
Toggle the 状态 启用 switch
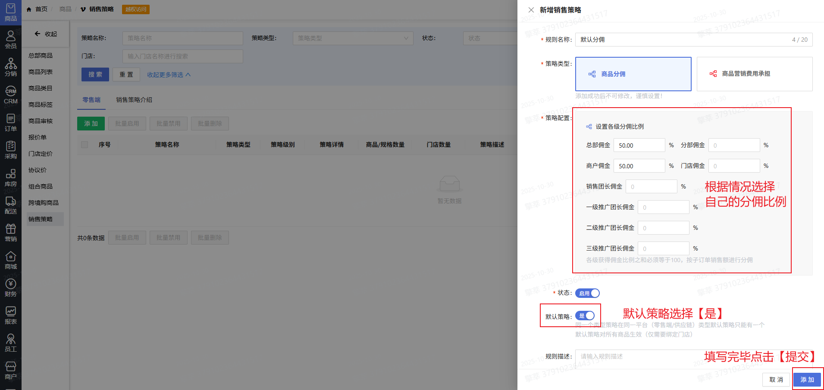coord(587,293)
